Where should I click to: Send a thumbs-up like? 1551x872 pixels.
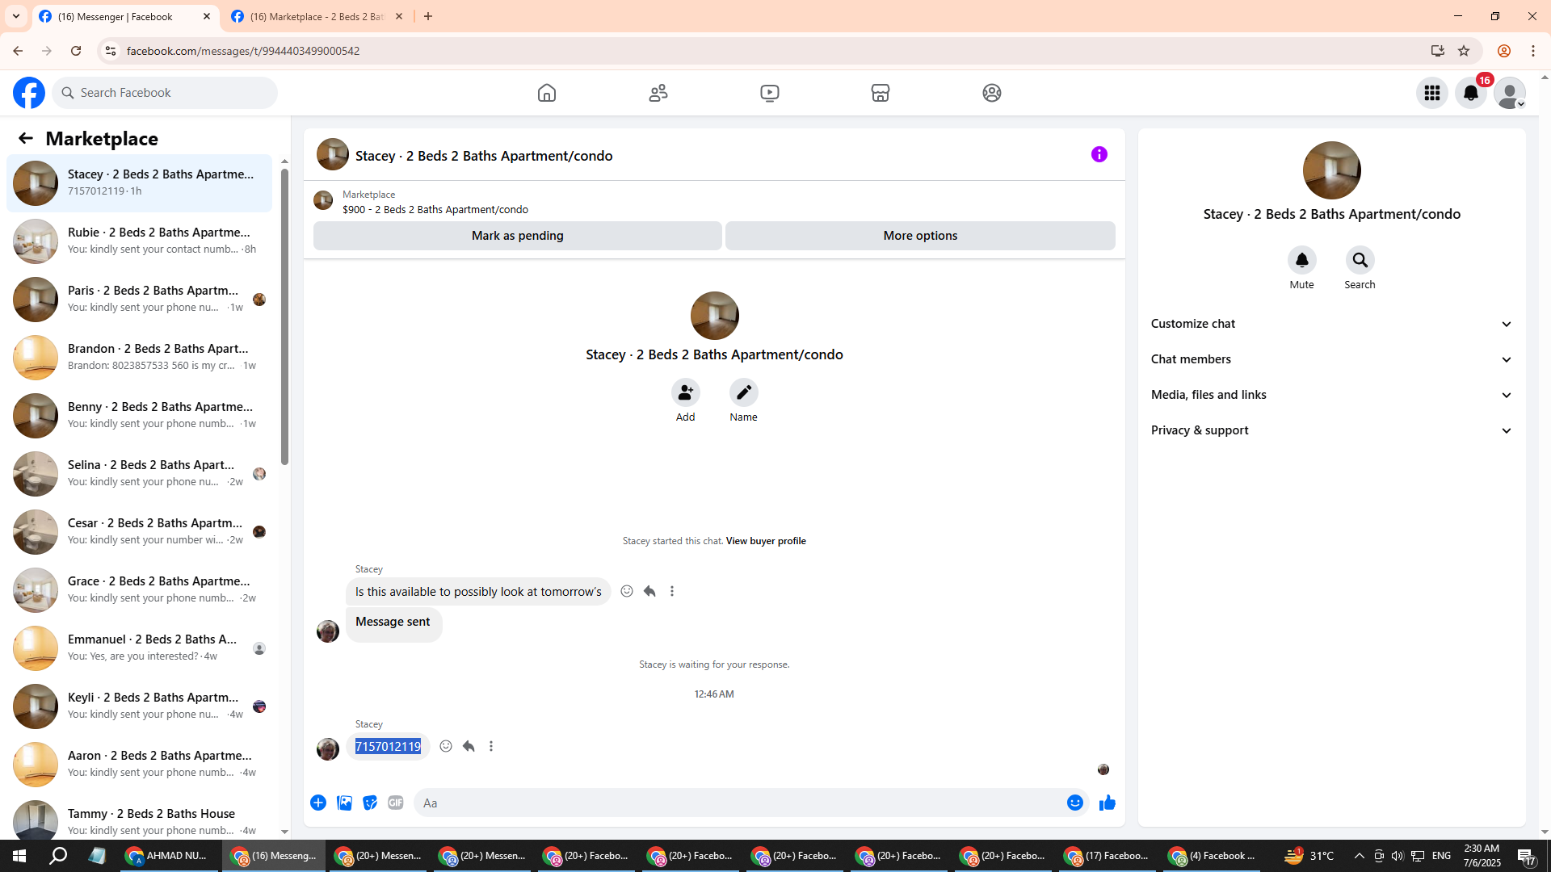(x=1107, y=803)
